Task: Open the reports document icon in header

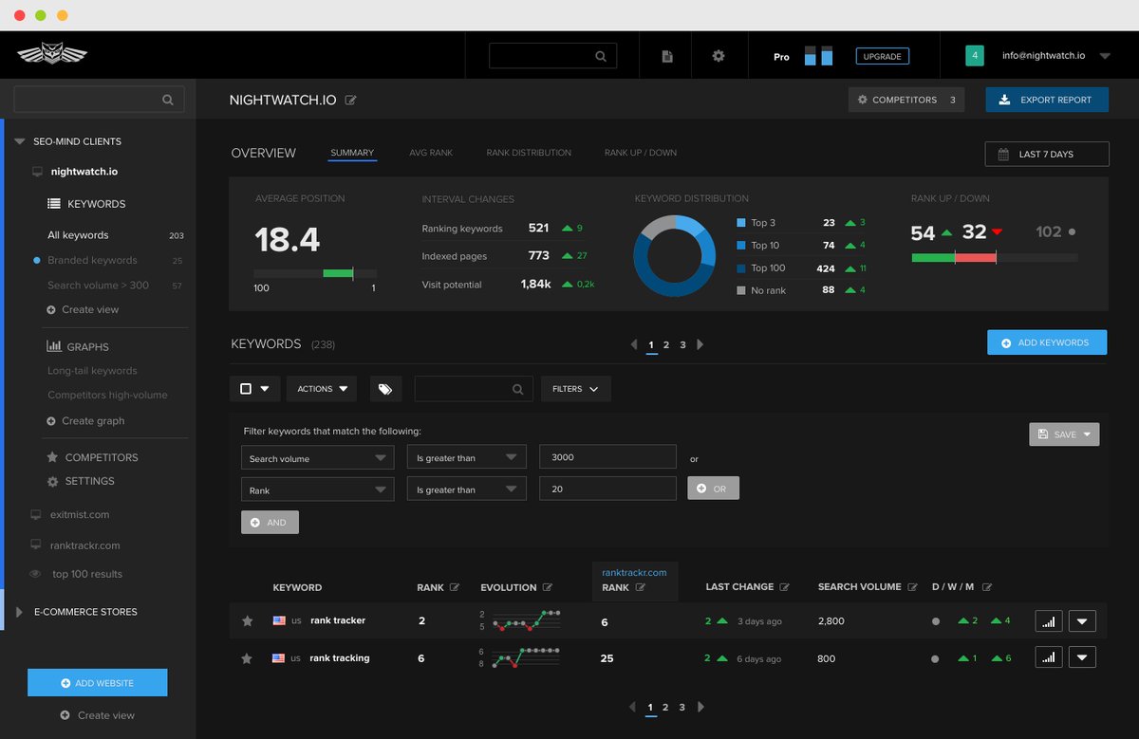Action: [x=667, y=56]
